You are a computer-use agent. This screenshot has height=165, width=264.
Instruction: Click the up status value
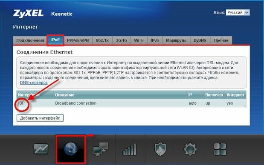point(208,103)
